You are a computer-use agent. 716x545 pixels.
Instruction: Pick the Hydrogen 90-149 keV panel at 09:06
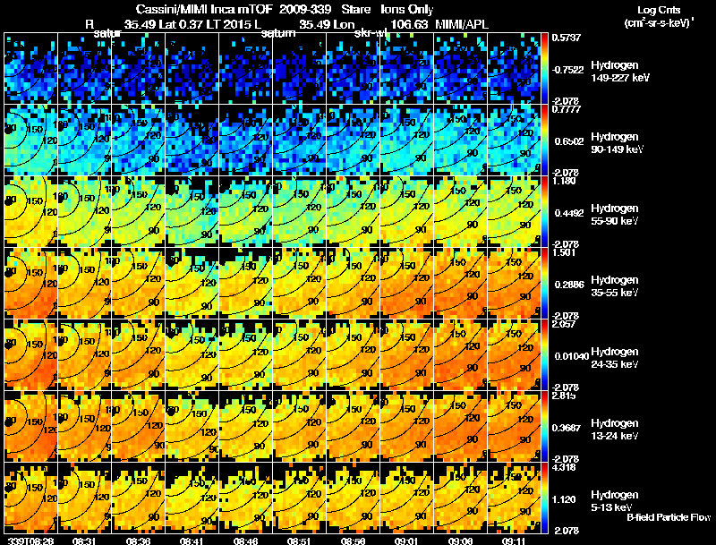pyautogui.click(x=461, y=140)
